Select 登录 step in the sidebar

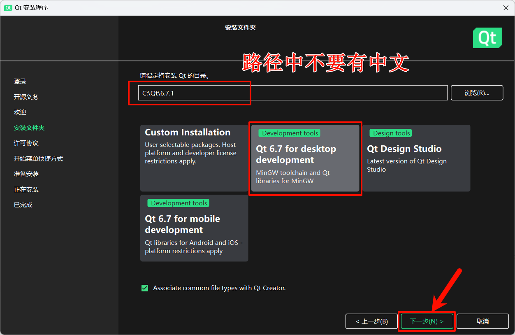[20, 81]
